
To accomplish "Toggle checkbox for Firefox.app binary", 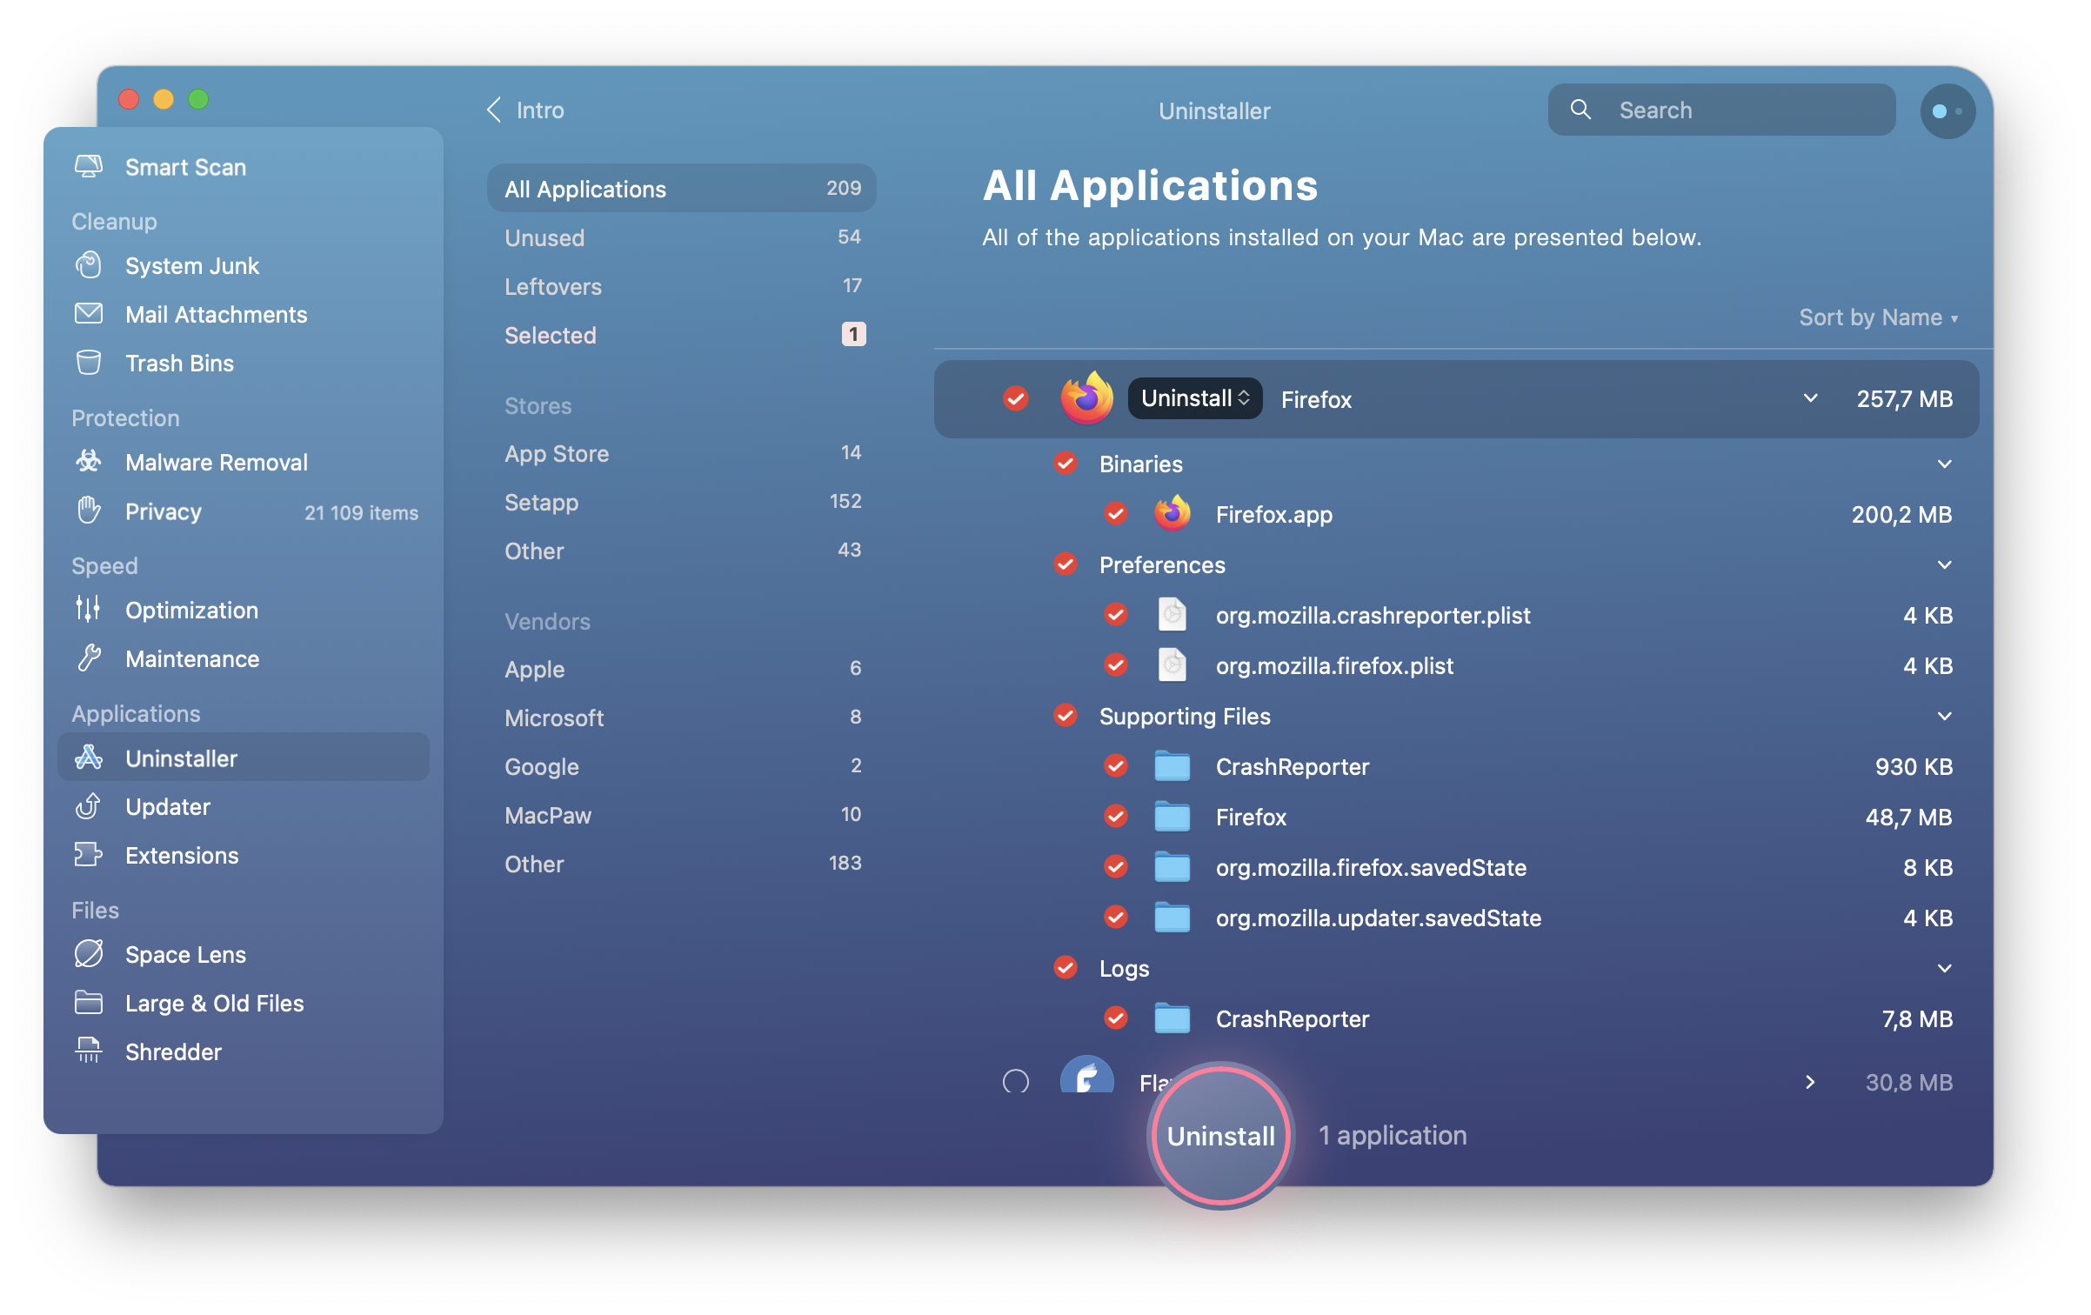I will pyautogui.click(x=1119, y=514).
